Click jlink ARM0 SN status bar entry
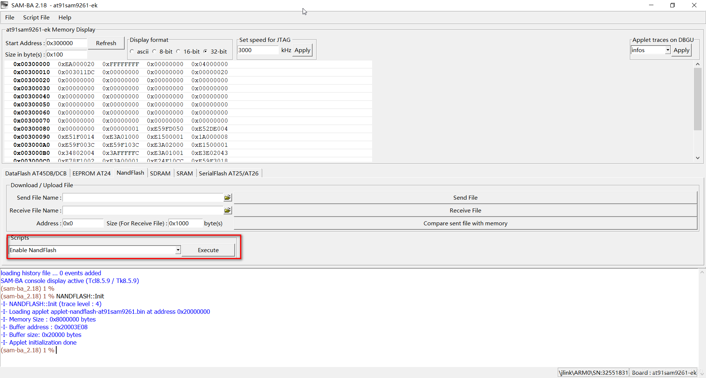Screen dimensions: 706x378 pyautogui.click(x=593, y=373)
